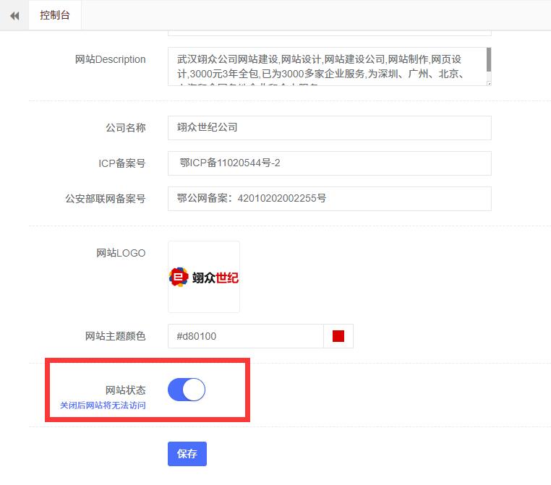Viewport: 551px width, 485px height.
Task: Select the 公安部联网备案号 input field
Action: (x=329, y=198)
